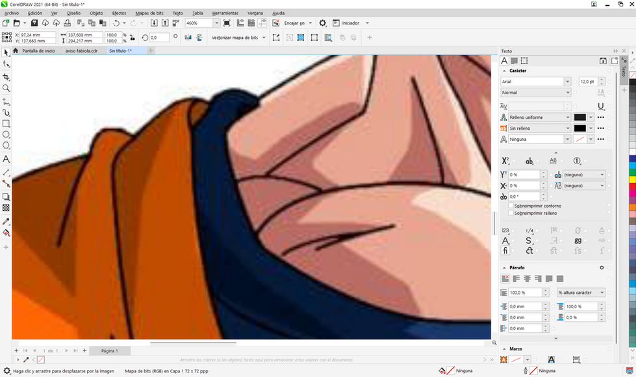636x377 pixels.
Task: Collapse the Párrafo section
Action: click(x=504, y=268)
